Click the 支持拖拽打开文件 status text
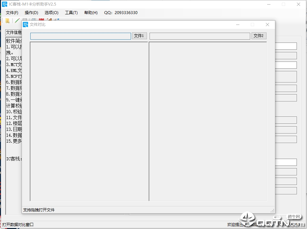307x229 pixels. (x=39, y=210)
